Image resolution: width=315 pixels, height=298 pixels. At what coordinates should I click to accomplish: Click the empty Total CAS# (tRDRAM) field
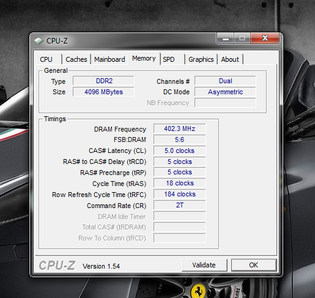pos(180,227)
